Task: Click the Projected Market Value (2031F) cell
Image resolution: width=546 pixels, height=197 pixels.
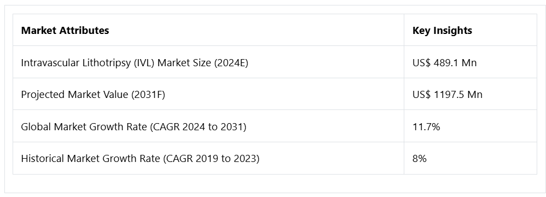Action: click(x=208, y=94)
